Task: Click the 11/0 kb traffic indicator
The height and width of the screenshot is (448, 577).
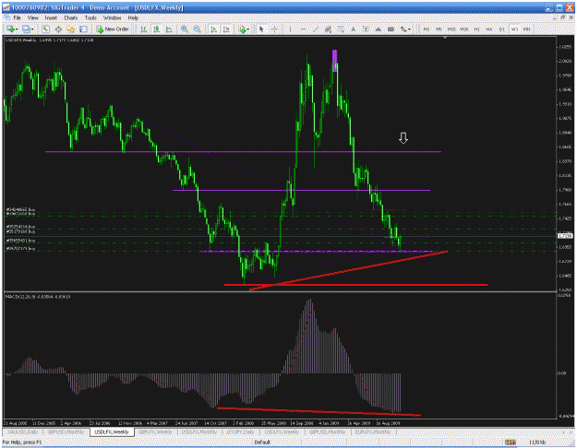Action: [x=537, y=442]
